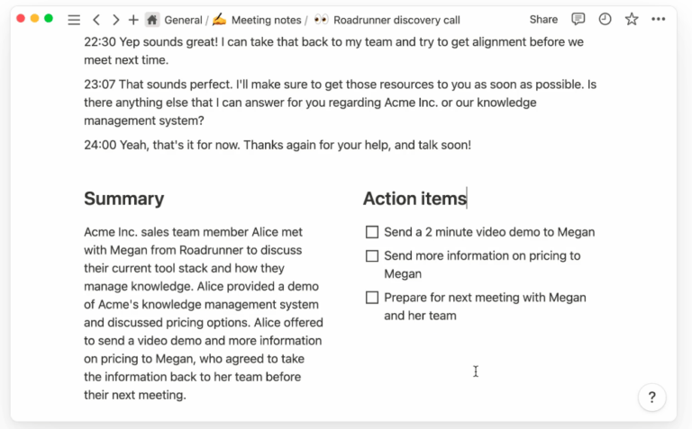Open page history clock icon
This screenshot has width=692, height=429.
pos(605,19)
